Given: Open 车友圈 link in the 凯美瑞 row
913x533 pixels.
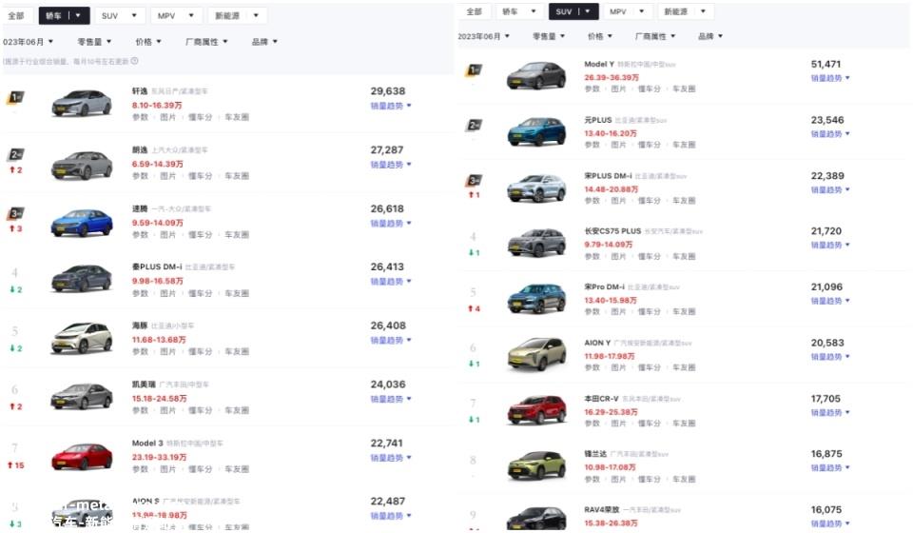Looking at the screenshot, I should [237, 410].
